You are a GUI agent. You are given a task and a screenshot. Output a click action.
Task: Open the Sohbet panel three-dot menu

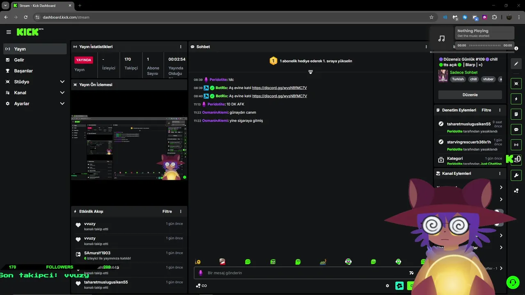(426, 47)
